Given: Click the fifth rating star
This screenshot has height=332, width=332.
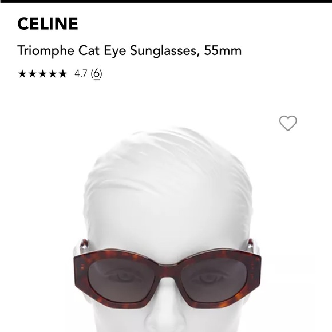Looking at the screenshot, I should (x=62, y=74).
